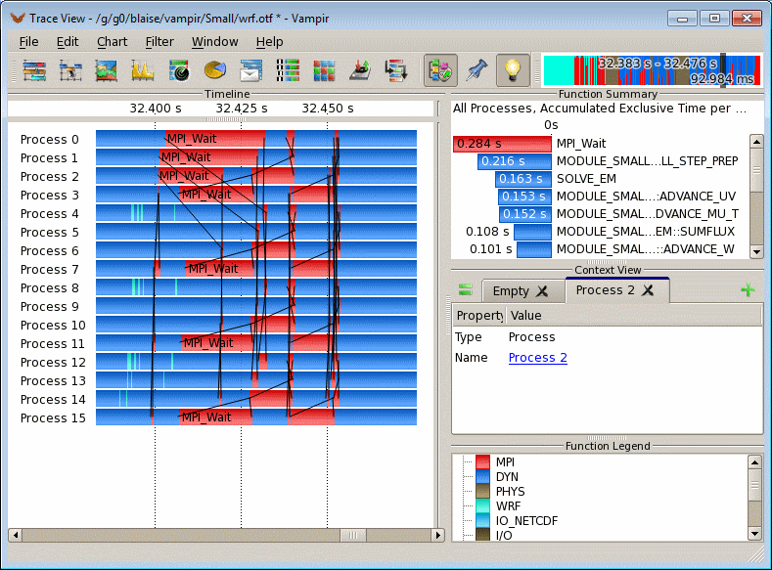This screenshot has width=772, height=570.
Task: Toggle the light bulb hints button
Action: pos(513,70)
